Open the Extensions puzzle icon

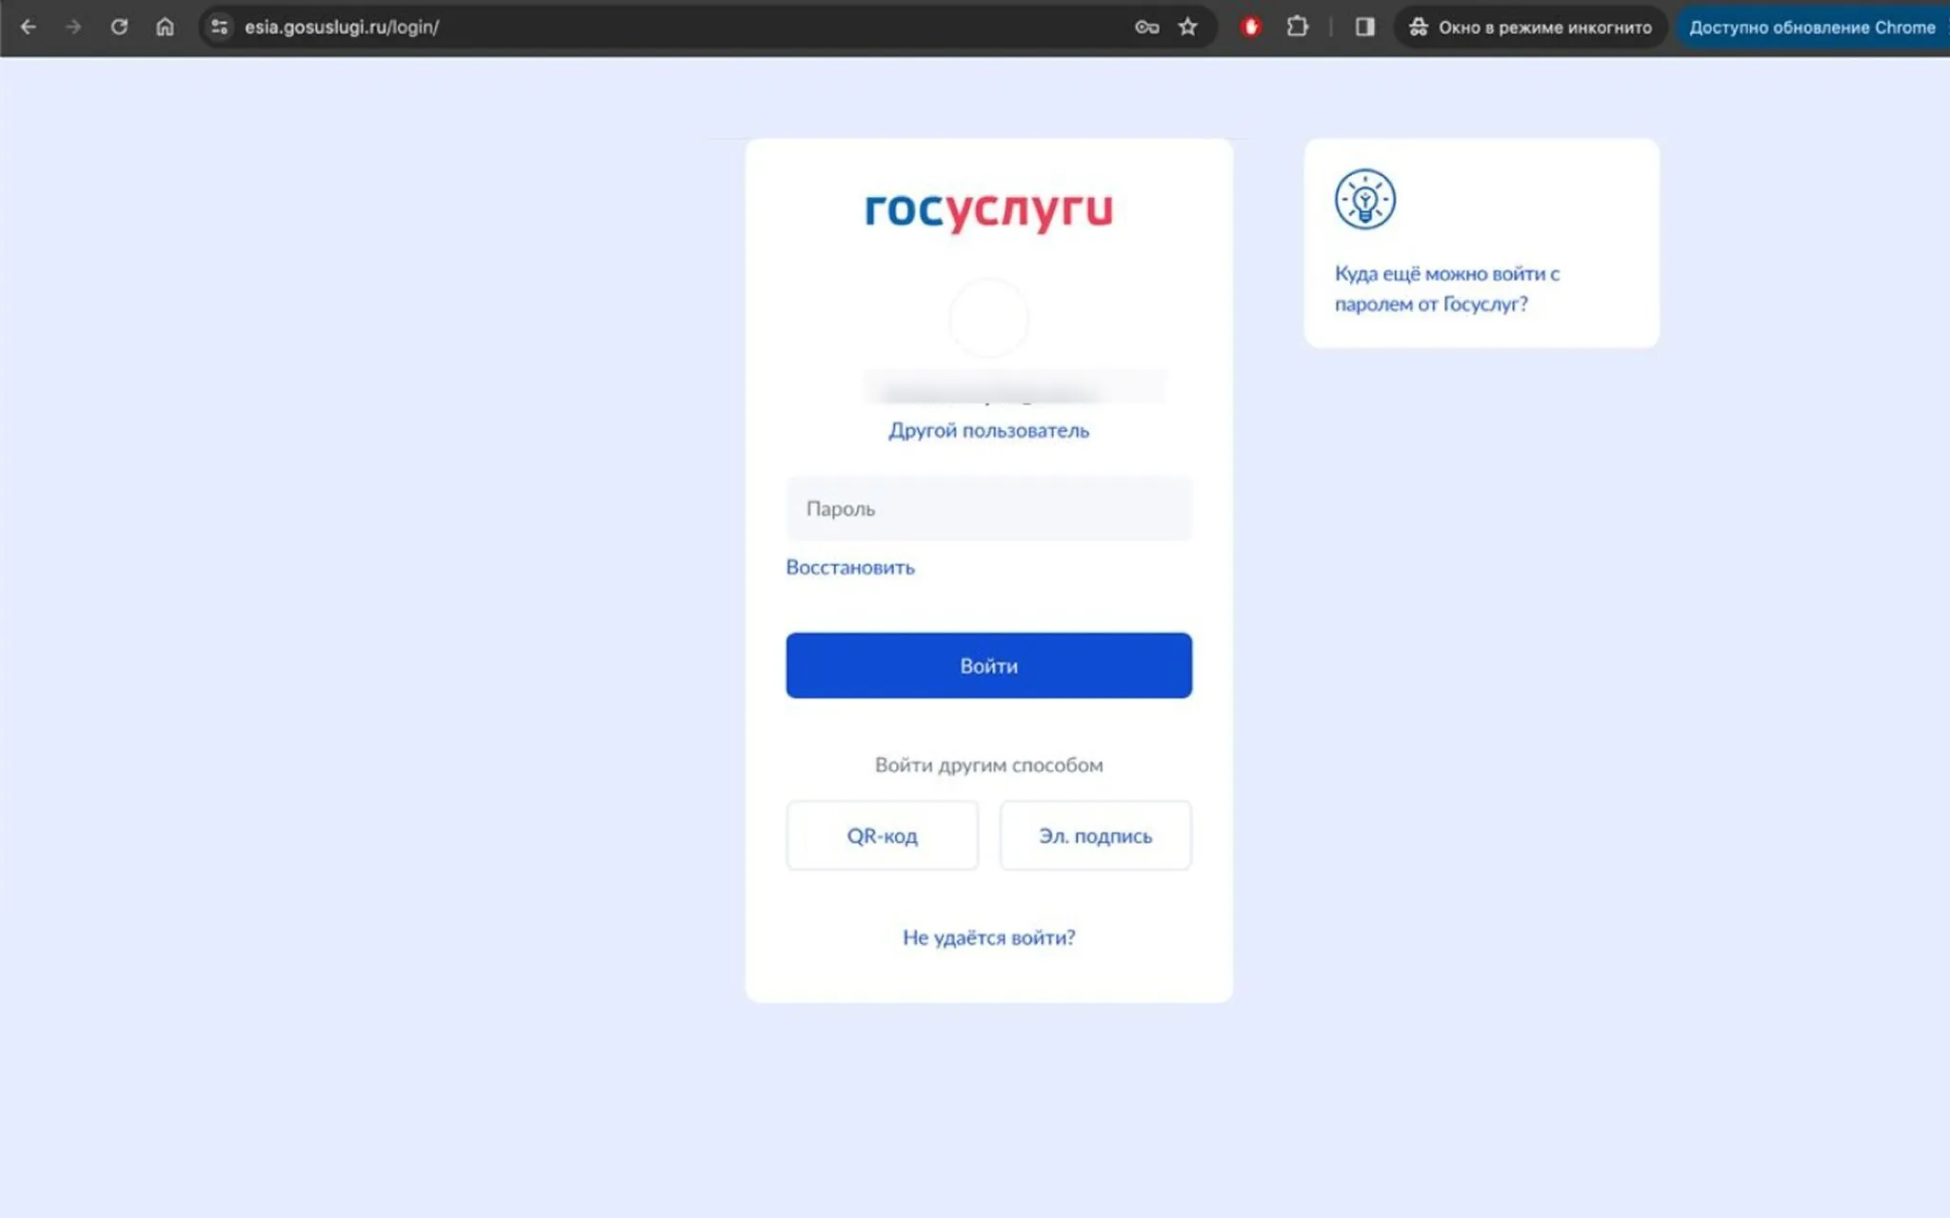coord(1297,27)
